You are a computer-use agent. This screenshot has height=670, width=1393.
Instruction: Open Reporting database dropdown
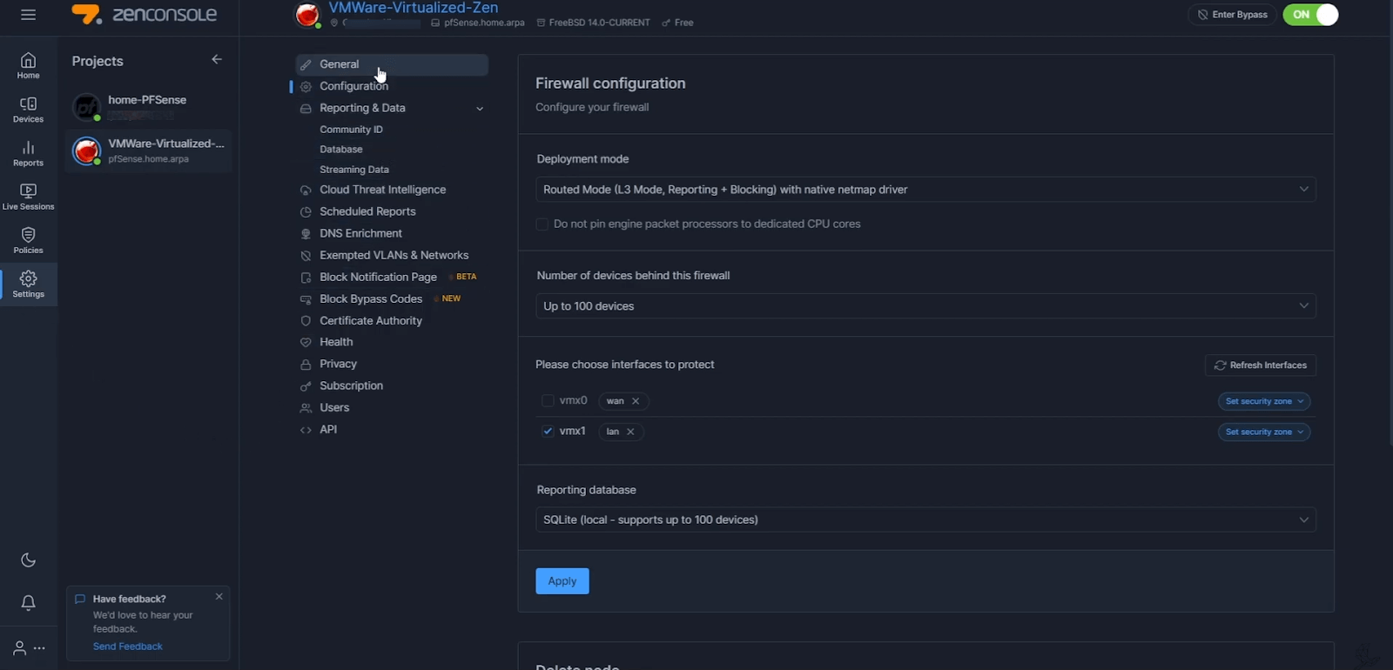click(x=925, y=519)
